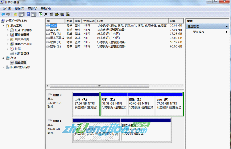Viewport: 231px width, 149px height.
Task: Select the 娱乐 (E:) partition block
Action: point(141,104)
